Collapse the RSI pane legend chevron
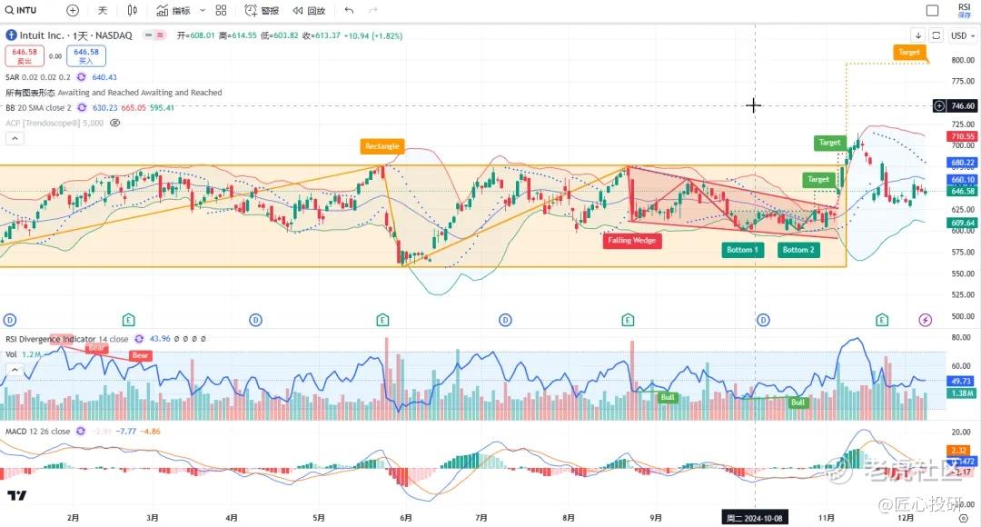 tap(15, 370)
